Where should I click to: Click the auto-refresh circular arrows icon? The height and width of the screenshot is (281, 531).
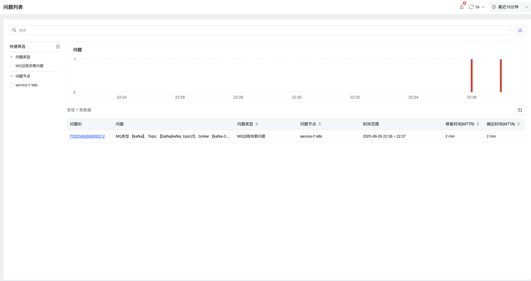pos(471,7)
